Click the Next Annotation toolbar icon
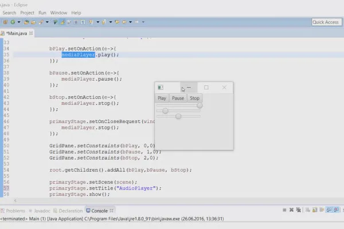 [x=91, y=22]
